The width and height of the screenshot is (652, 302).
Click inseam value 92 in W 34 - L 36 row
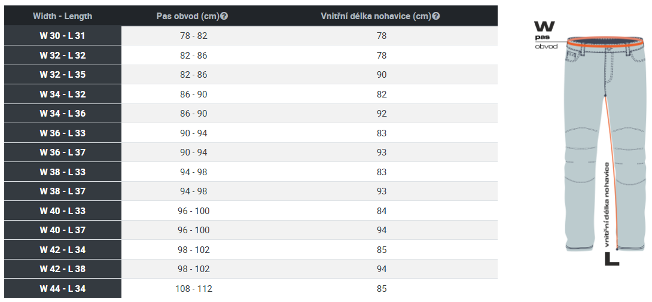point(382,114)
